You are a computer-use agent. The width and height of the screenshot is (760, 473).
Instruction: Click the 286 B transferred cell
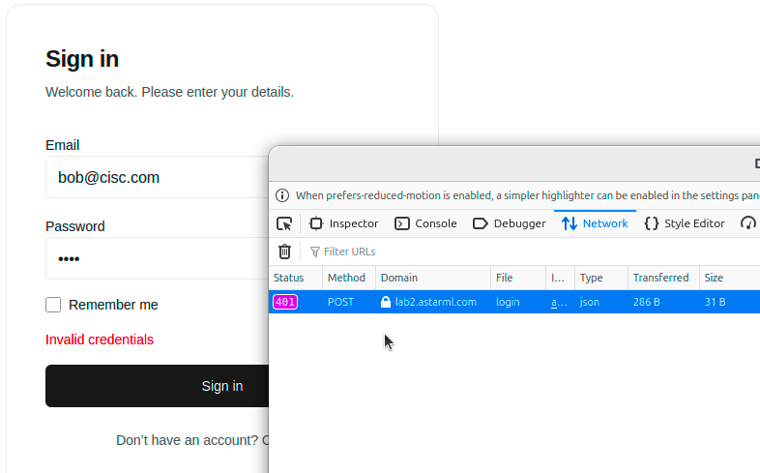(x=663, y=302)
